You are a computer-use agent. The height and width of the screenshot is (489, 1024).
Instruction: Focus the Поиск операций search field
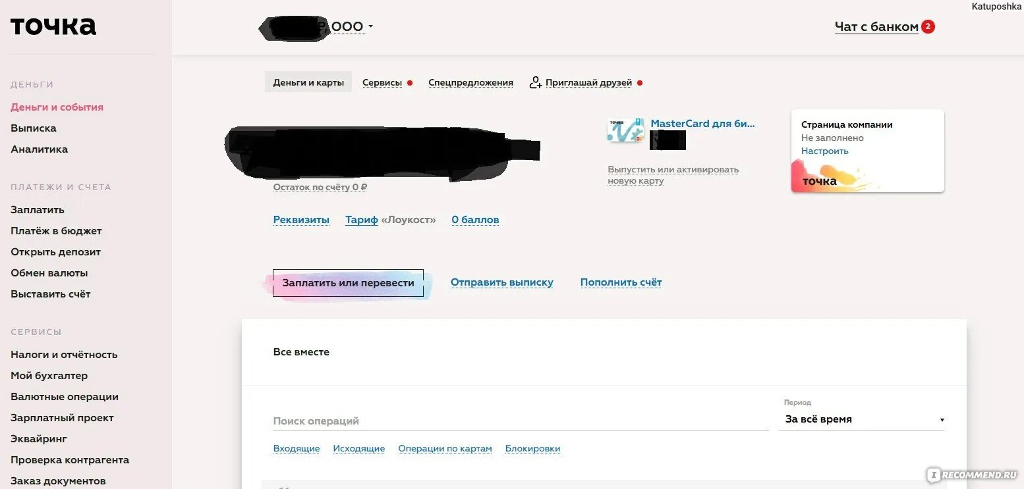[x=521, y=421]
